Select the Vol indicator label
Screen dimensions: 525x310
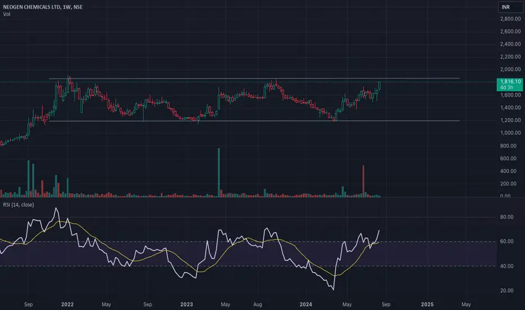[x=7, y=14]
